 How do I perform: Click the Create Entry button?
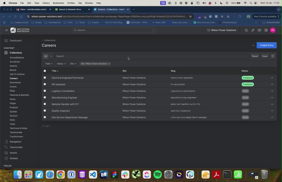tap(267, 45)
